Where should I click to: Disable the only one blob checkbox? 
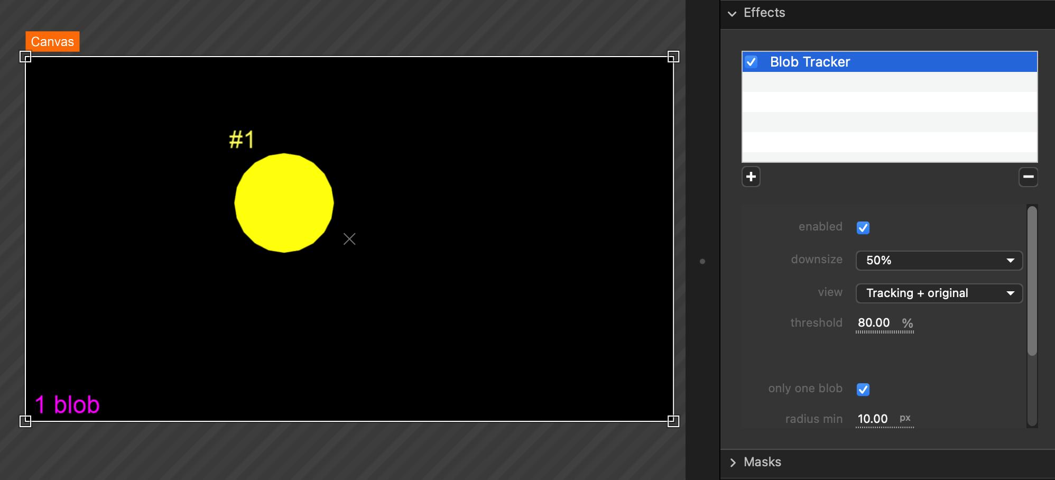coord(863,390)
